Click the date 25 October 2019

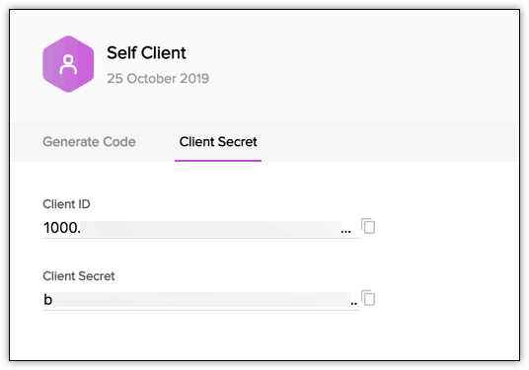tap(158, 79)
